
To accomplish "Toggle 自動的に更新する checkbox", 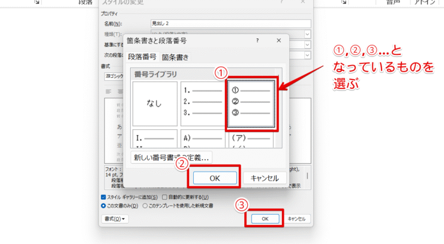I will pos(164,197).
